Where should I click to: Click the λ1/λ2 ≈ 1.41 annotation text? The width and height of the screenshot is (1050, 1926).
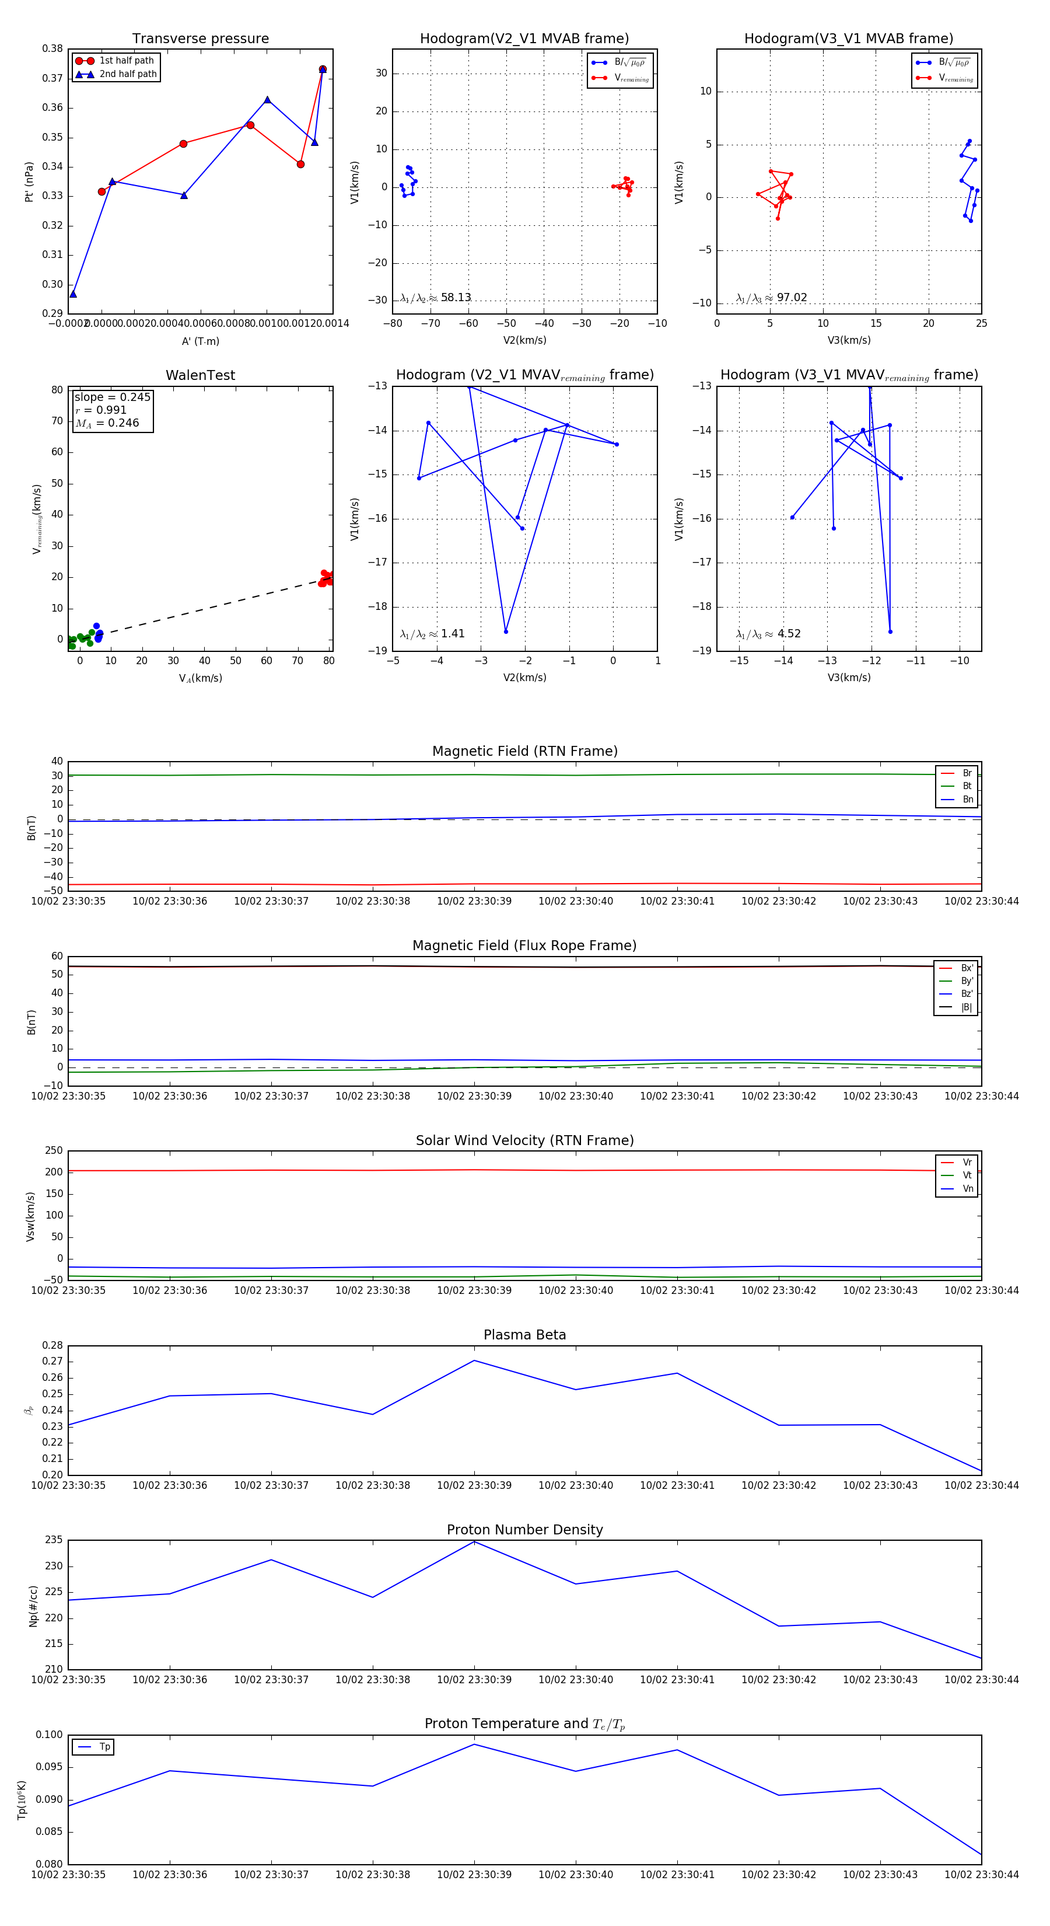tap(432, 634)
